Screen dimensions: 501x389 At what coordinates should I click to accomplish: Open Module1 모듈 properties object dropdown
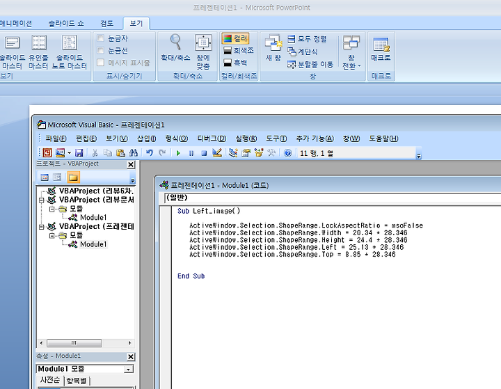coord(129,370)
